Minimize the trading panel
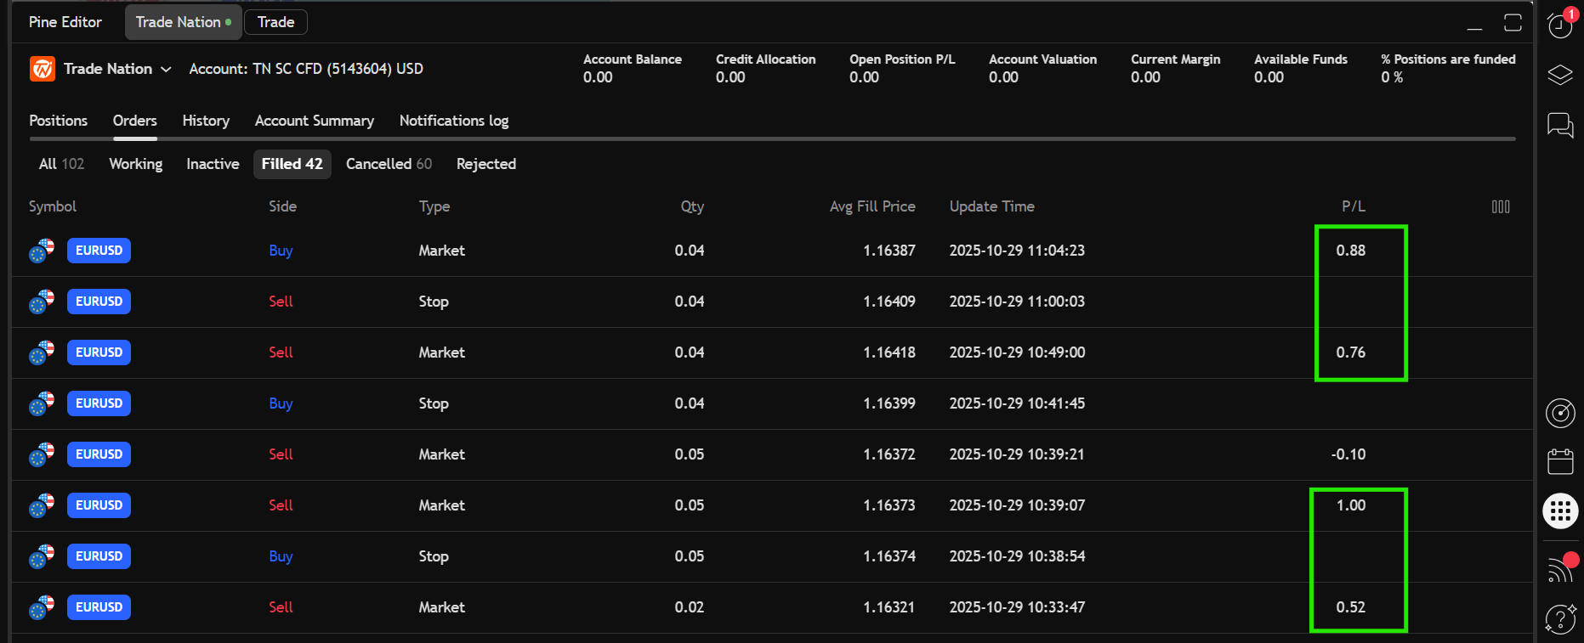Image resolution: width=1584 pixels, height=643 pixels. (x=1474, y=23)
